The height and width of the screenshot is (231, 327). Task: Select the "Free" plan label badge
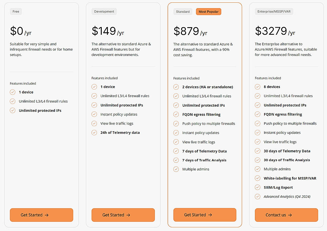pos(16,11)
